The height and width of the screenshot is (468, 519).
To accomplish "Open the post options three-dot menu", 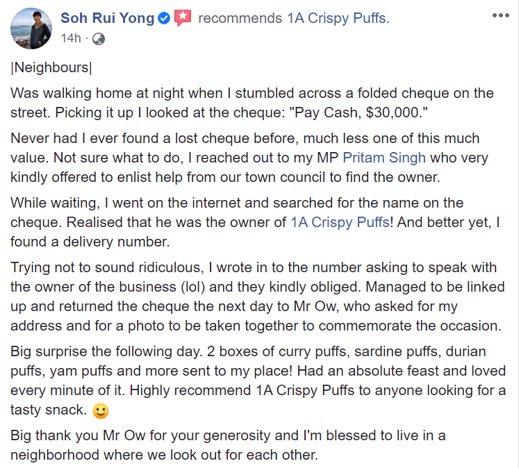I will (x=499, y=15).
